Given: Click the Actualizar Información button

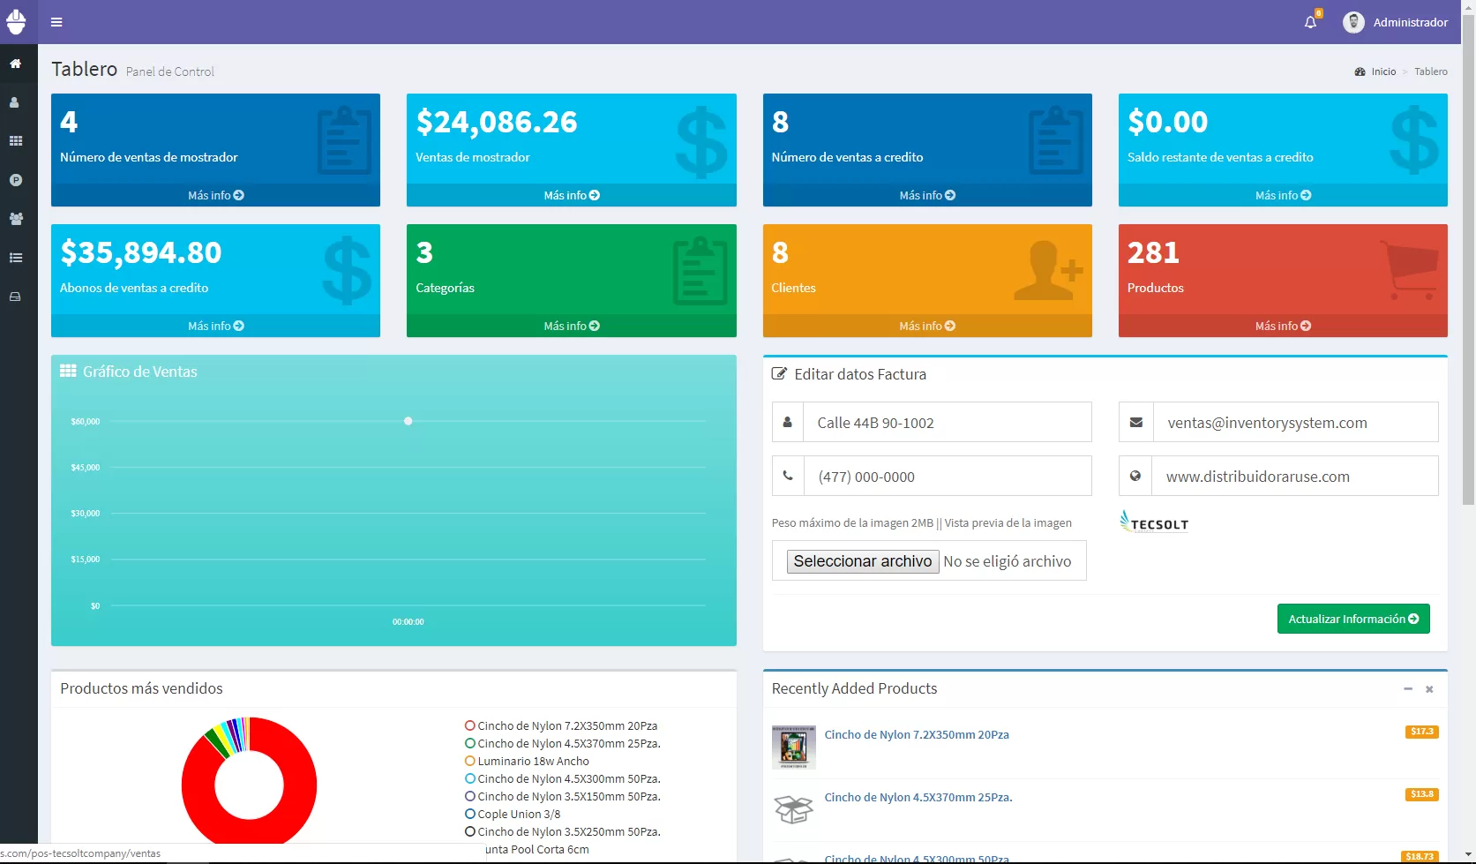Looking at the screenshot, I should [x=1352, y=619].
